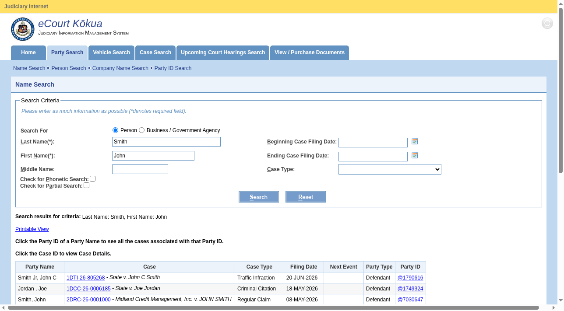Click the Hawaii Judiciary seal logo
Image resolution: width=564 pixels, height=311 pixels.
pyautogui.click(x=23, y=29)
